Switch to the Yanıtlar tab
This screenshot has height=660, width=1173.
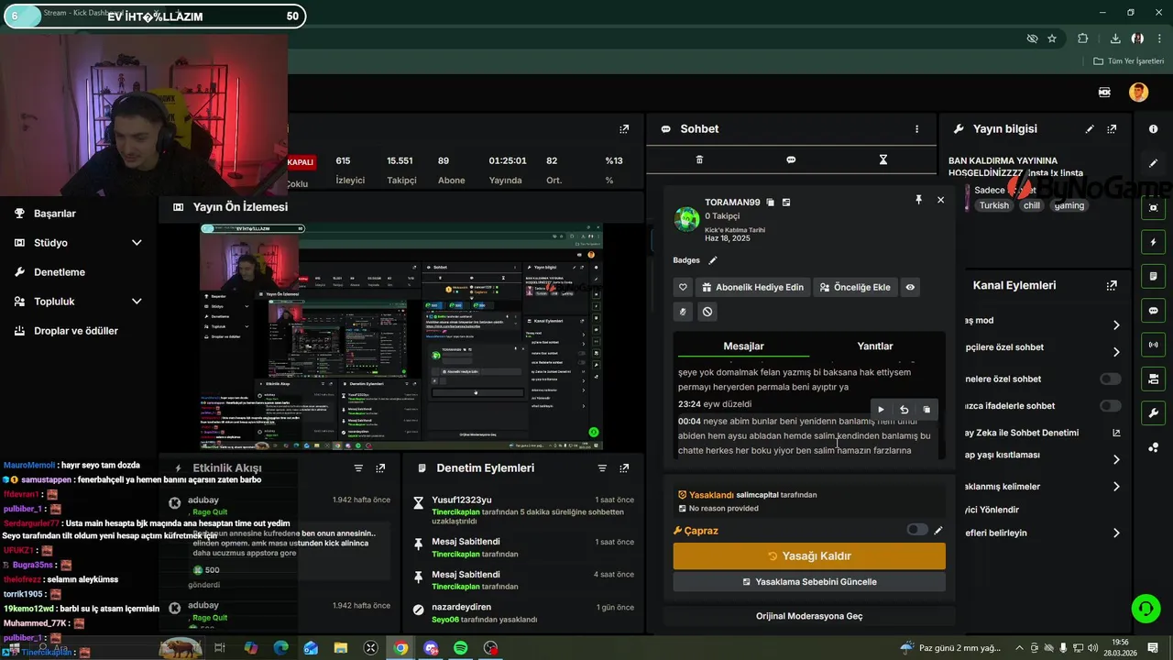pyautogui.click(x=875, y=346)
